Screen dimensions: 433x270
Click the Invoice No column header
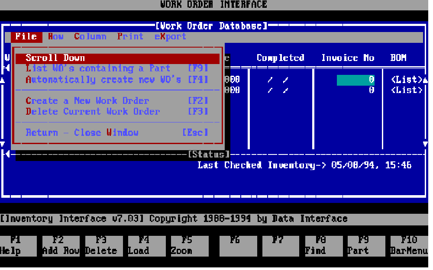click(x=348, y=58)
